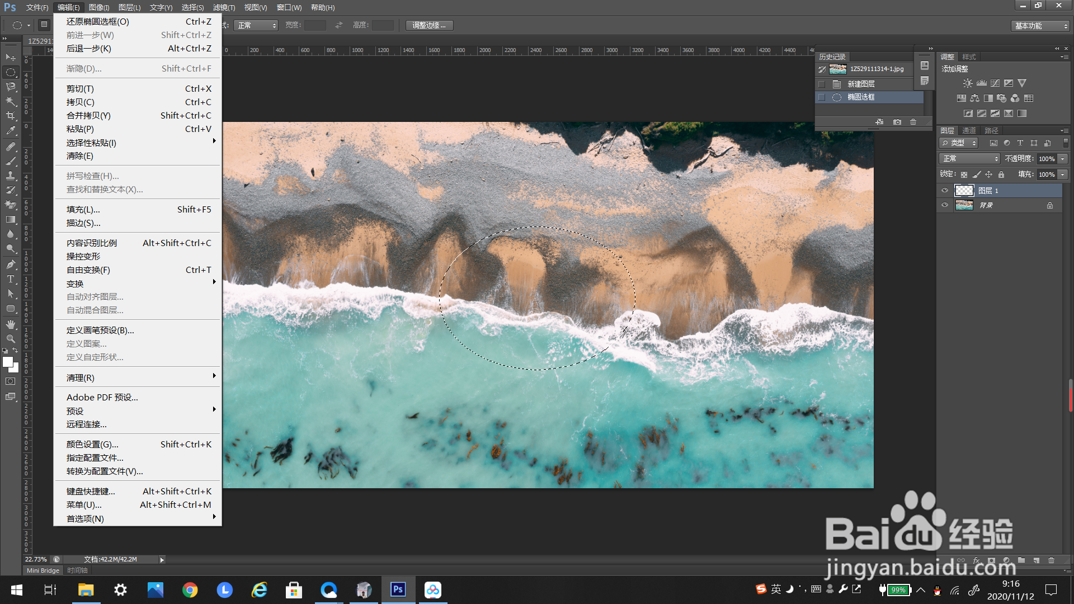
Task: Open the 基本功能 workspace dropdown
Action: [1040, 26]
